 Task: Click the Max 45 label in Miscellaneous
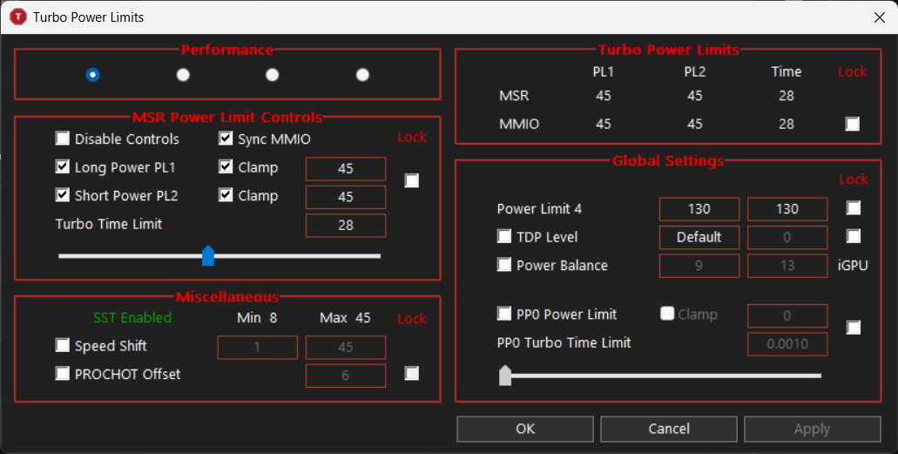coord(345,317)
